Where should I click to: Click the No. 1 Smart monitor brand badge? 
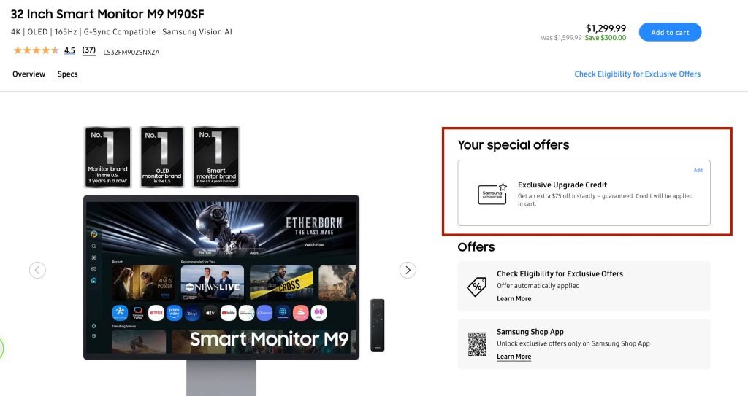tap(216, 157)
